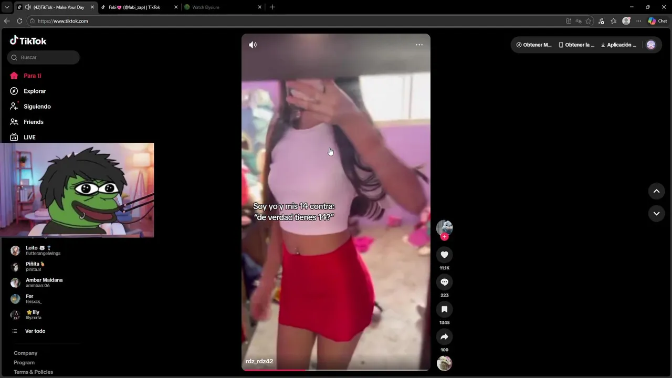Open the video three-dots options menu
Image resolution: width=672 pixels, height=378 pixels.
[x=419, y=45]
